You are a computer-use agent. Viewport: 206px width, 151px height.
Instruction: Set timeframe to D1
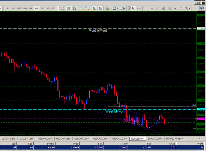[42, 9]
